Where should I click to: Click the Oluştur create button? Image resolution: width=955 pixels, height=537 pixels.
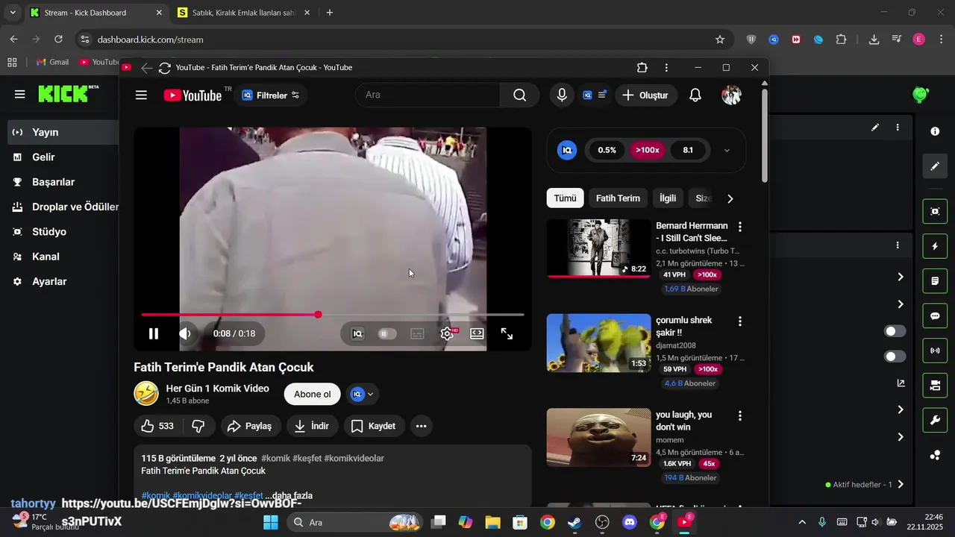646,95
